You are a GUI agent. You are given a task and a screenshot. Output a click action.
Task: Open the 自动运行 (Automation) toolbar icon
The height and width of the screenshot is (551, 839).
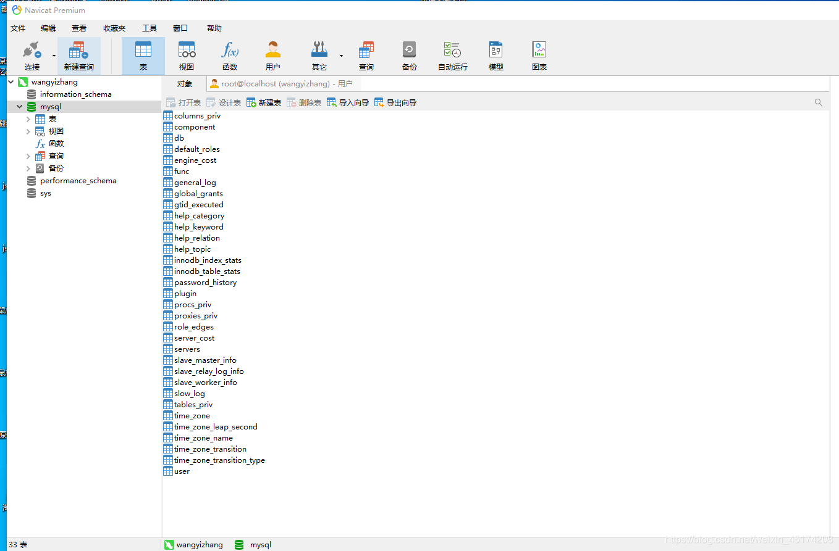tap(453, 56)
